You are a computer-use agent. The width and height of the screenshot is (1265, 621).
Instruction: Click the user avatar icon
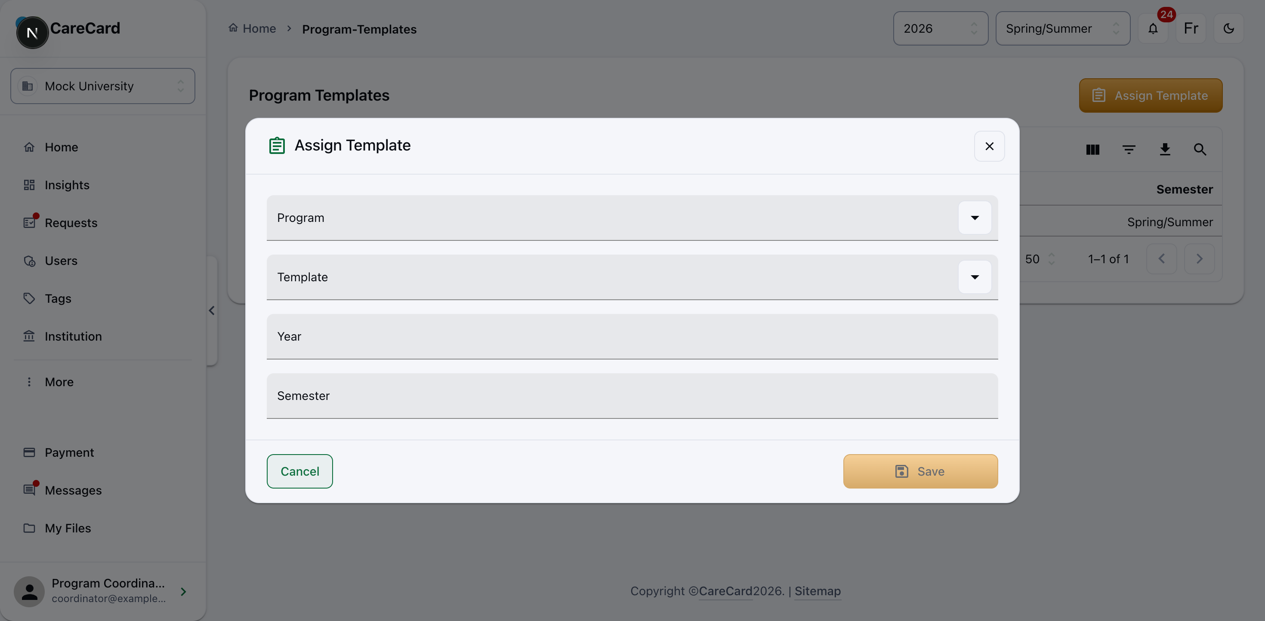(x=29, y=592)
